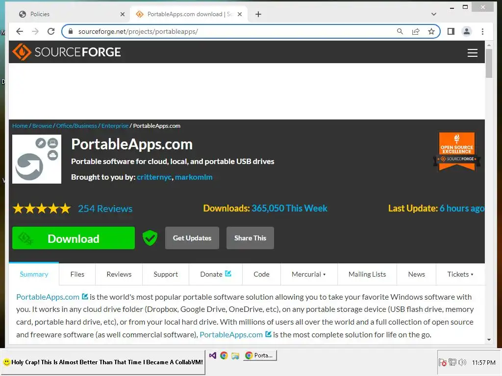Click the scrollbar up arrow

click(x=489, y=45)
